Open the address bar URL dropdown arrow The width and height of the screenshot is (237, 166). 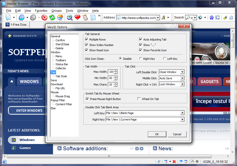(158, 18)
